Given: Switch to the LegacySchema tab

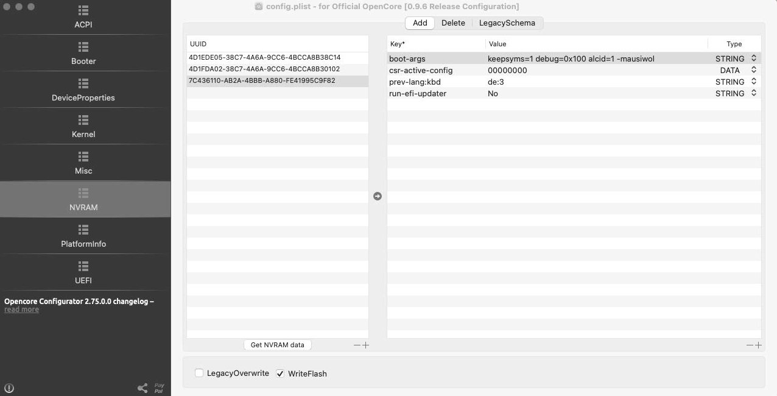Looking at the screenshot, I should tap(507, 23).
